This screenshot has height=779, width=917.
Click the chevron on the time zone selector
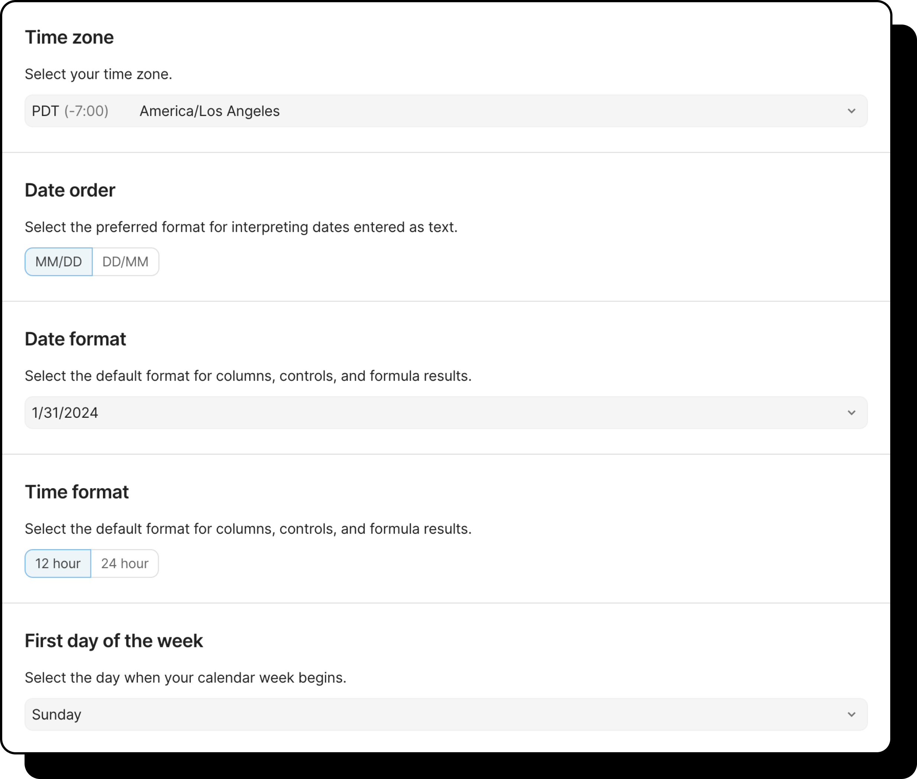point(852,111)
